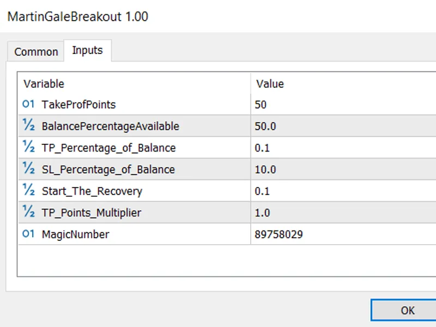The height and width of the screenshot is (327, 436).
Task: Click the double-type icon beside SL_Percentage_of_Balance
Action: point(29,169)
